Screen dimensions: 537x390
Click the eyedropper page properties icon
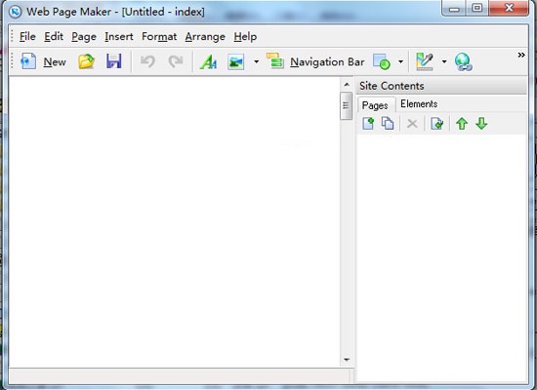coord(425,61)
